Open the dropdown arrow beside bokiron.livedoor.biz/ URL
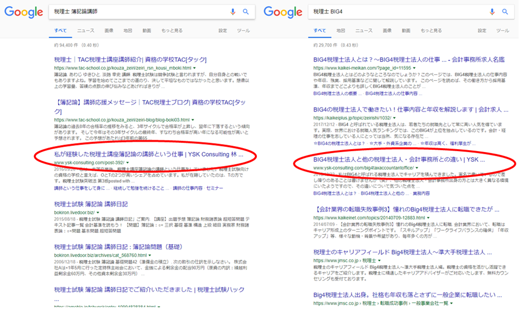Image resolution: width=523 pixels, height=313 pixels. pyautogui.click(x=98, y=213)
